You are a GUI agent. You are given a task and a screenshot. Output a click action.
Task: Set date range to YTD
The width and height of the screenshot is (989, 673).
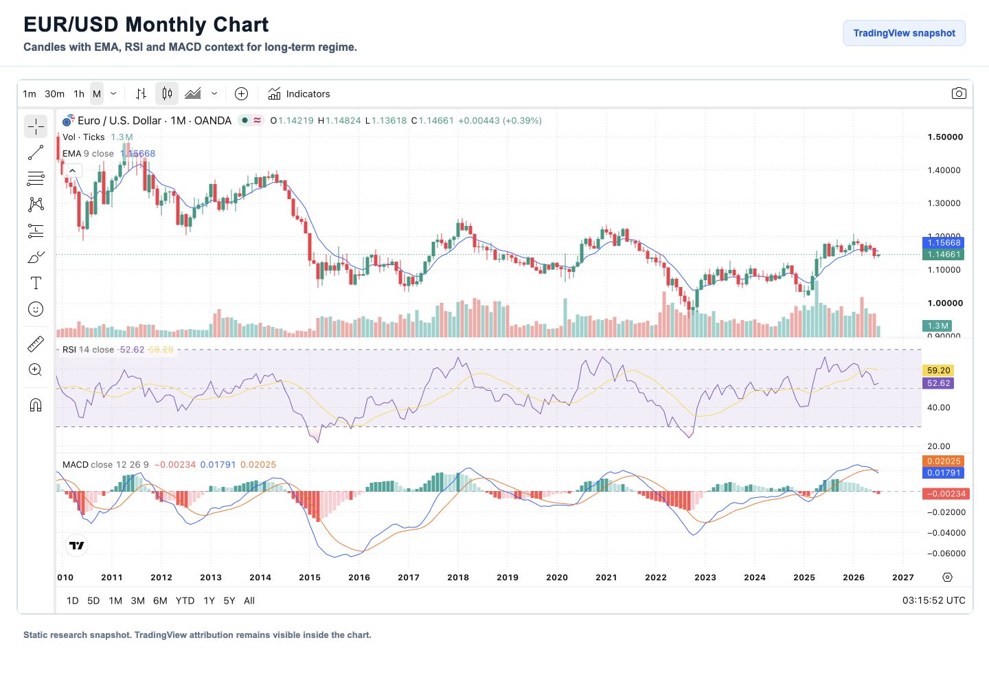185,600
